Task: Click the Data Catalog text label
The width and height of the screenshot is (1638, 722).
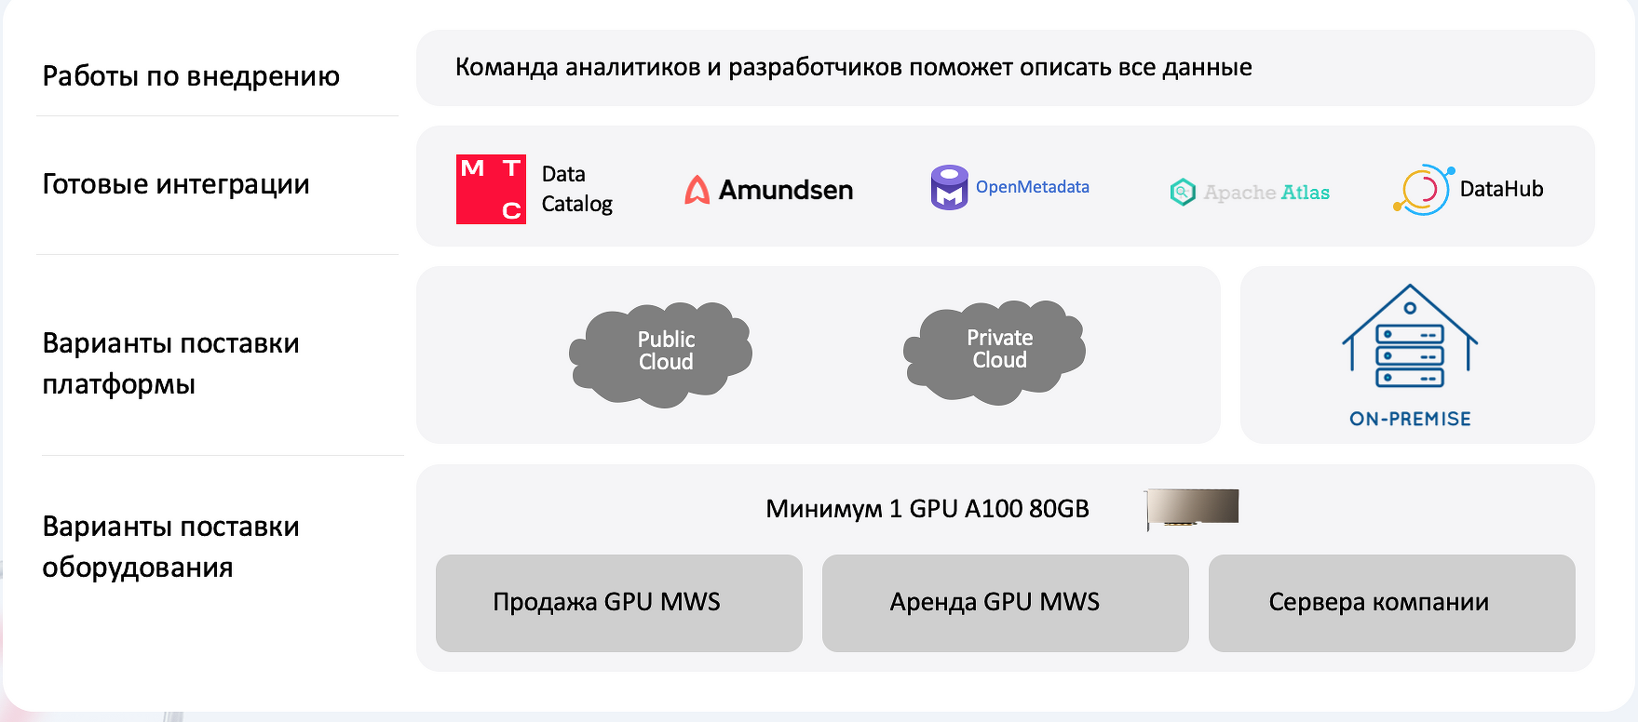Action: [577, 189]
